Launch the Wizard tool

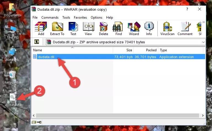click(134, 29)
